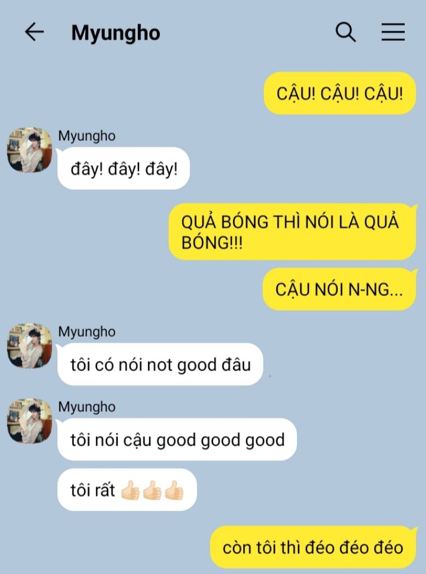Select the 'tôi nói cậu good good good' bubble

(177, 439)
